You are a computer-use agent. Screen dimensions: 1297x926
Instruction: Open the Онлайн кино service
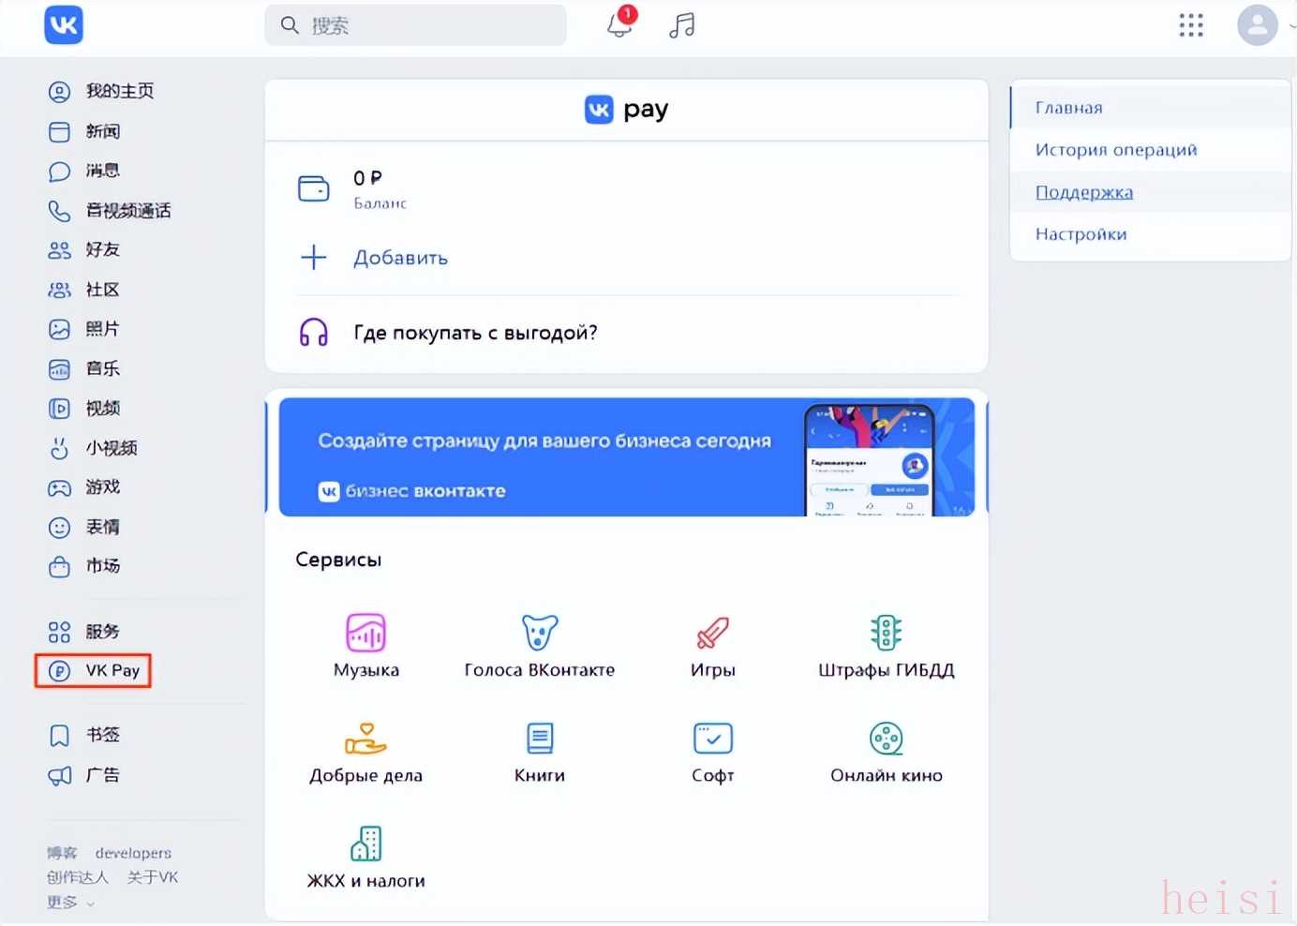coord(886,739)
